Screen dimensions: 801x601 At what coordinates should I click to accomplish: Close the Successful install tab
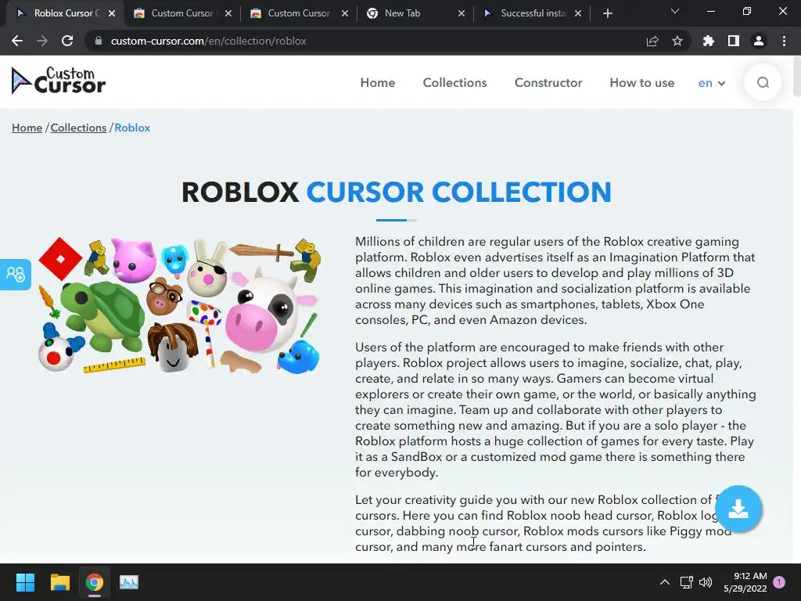click(578, 13)
